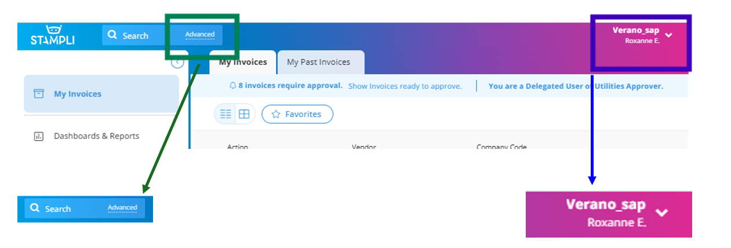Click the bell notification icon
This screenshot has width=731, height=248.
[x=233, y=86]
